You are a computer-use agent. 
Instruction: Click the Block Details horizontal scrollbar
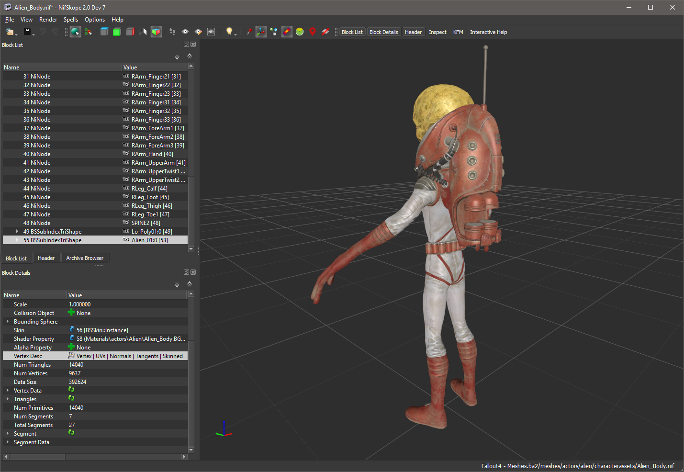(95, 457)
